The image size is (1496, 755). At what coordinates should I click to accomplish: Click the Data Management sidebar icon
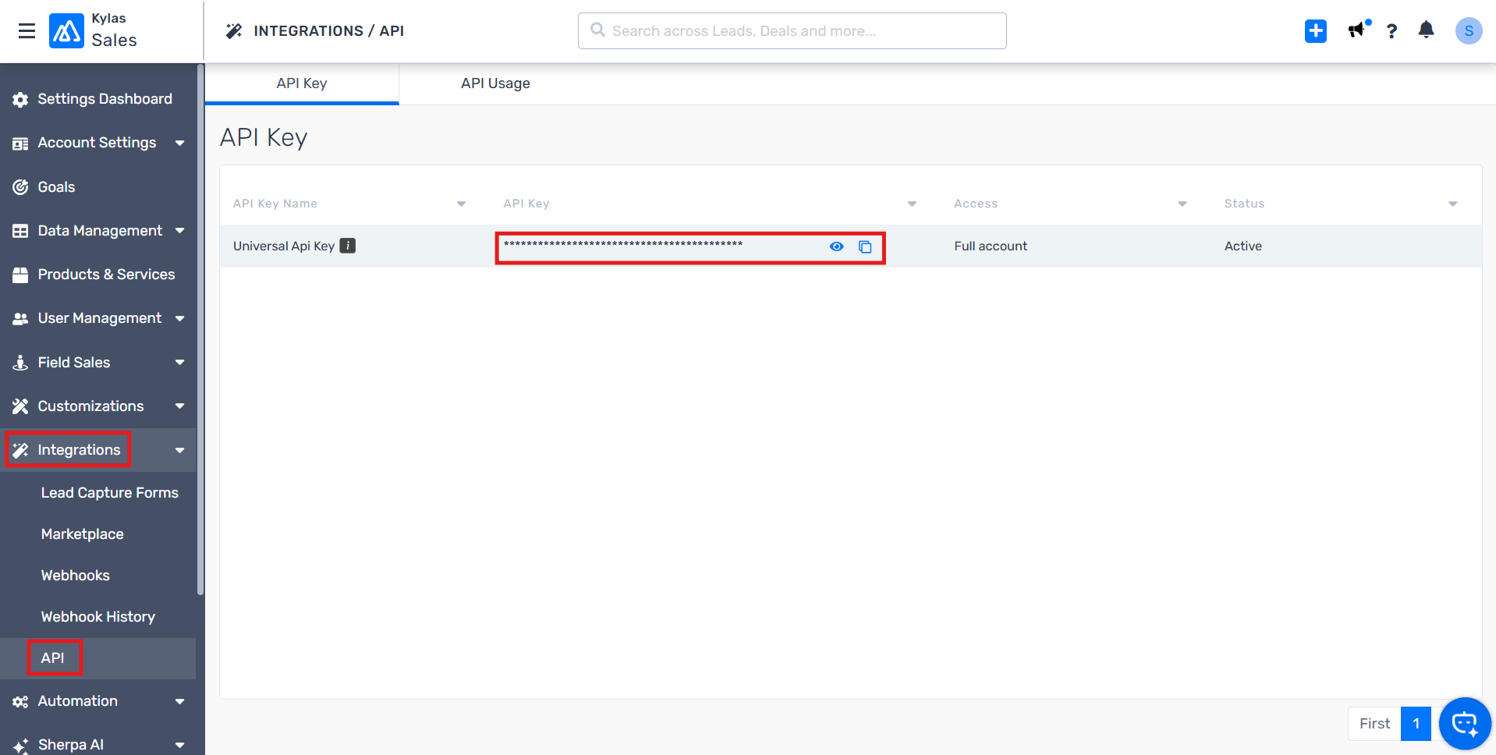click(x=20, y=231)
